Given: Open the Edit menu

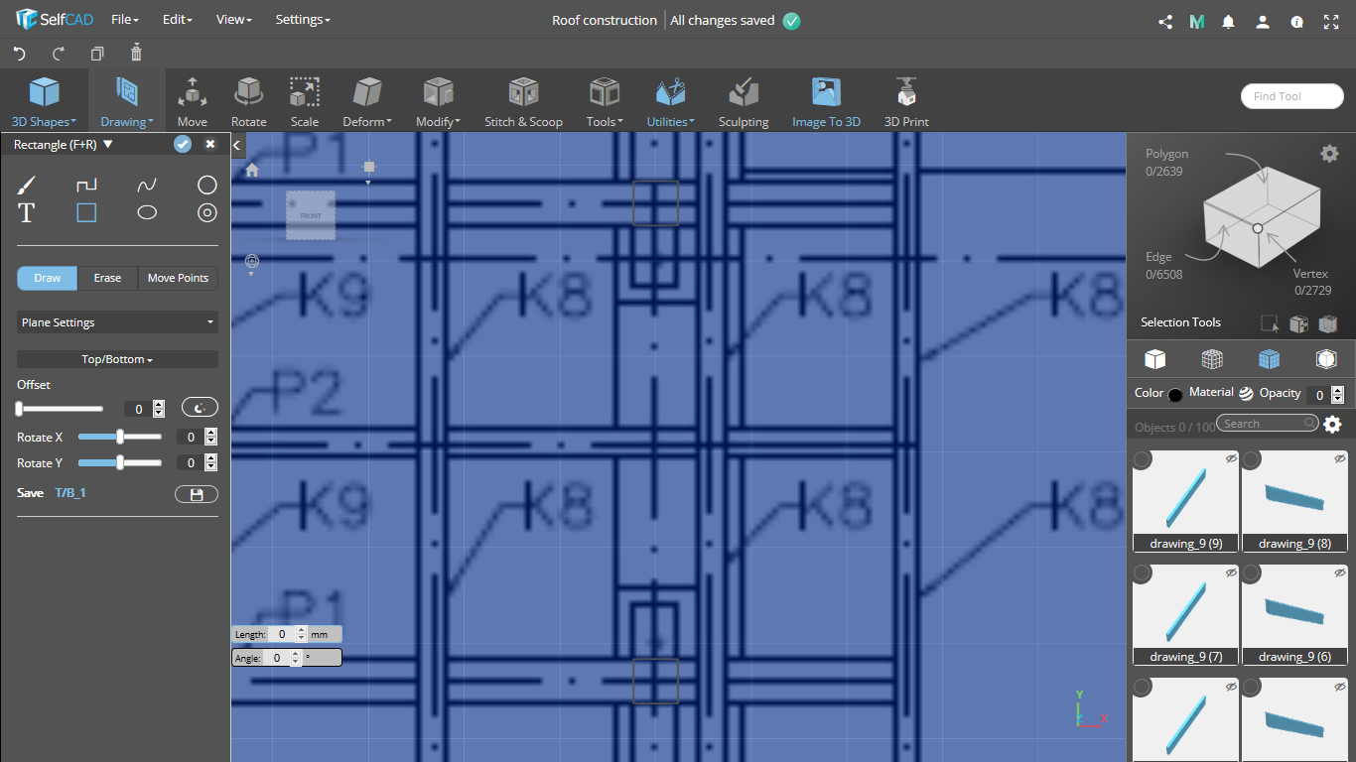Looking at the screenshot, I should (x=177, y=20).
